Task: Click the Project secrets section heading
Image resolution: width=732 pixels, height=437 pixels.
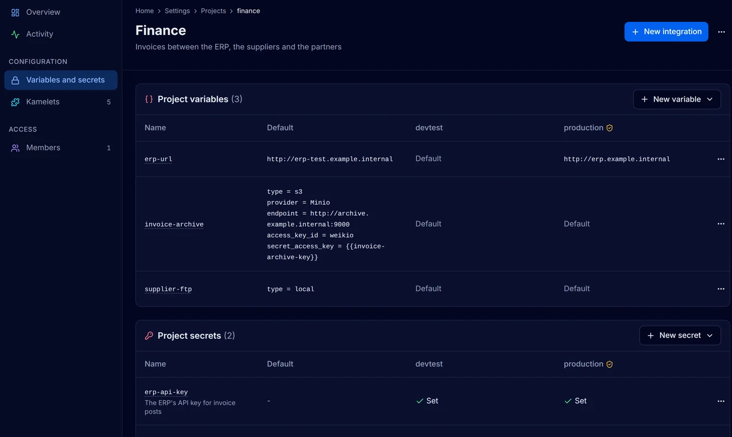Action: (189, 335)
